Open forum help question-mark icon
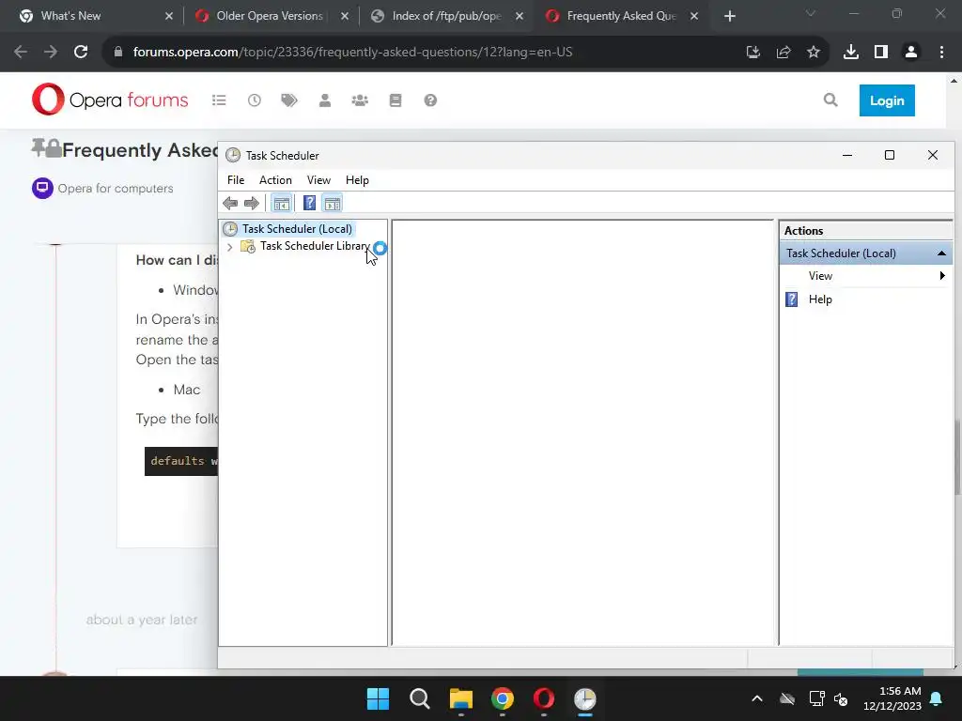 tap(430, 100)
